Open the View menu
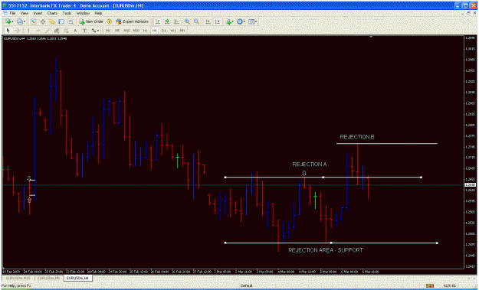The height and width of the screenshot is (290, 479). point(25,14)
